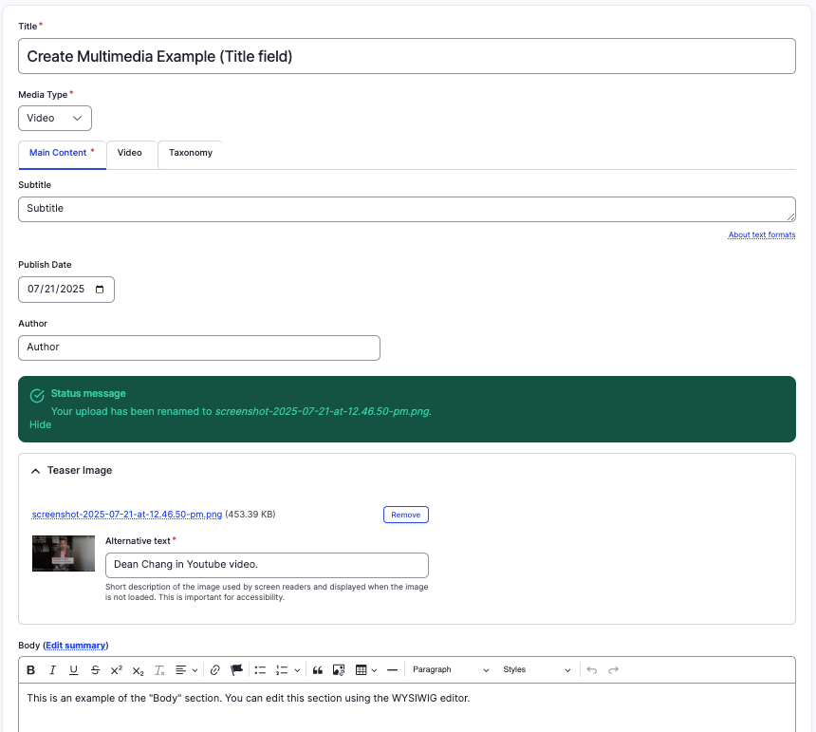
Task: Open the Paragraph heading dropdown
Action: tap(451, 670)
